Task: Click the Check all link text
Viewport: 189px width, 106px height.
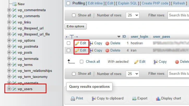Action: click(x=93, y=62)
